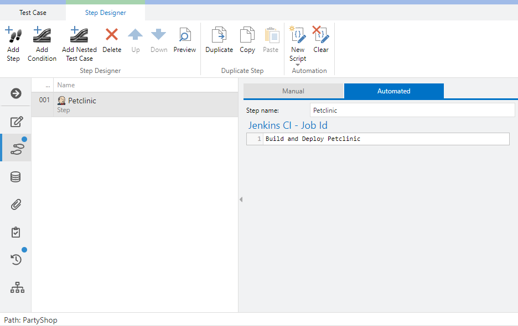The image size is (518, 326).
Task: Collapse the step list panel splitter arrow
Action: [x=241, y=199]
